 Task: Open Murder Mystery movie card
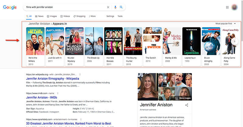point(74,47)
